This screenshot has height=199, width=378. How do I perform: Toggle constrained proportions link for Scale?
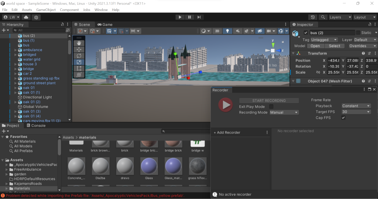coord(318,72)
